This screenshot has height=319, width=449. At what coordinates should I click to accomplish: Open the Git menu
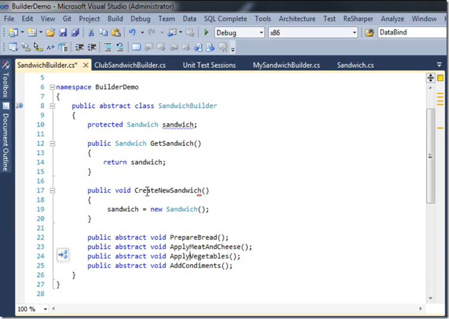(x=67, y=19)
